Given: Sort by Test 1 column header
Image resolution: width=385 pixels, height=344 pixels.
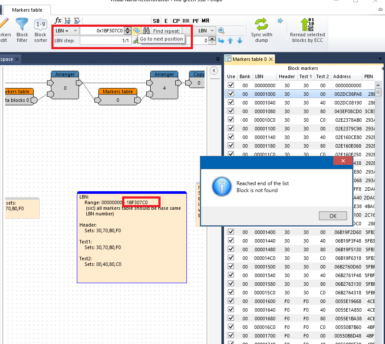Looking at the screenshot, I should coord(306,76).
